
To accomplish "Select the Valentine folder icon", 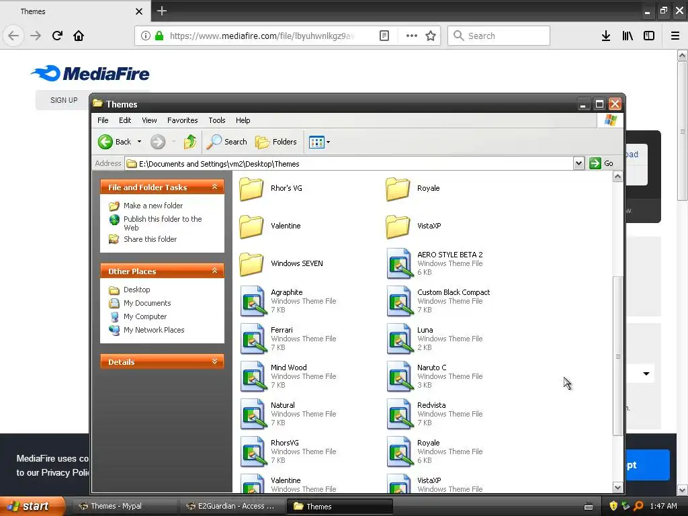I will [251, 226].
